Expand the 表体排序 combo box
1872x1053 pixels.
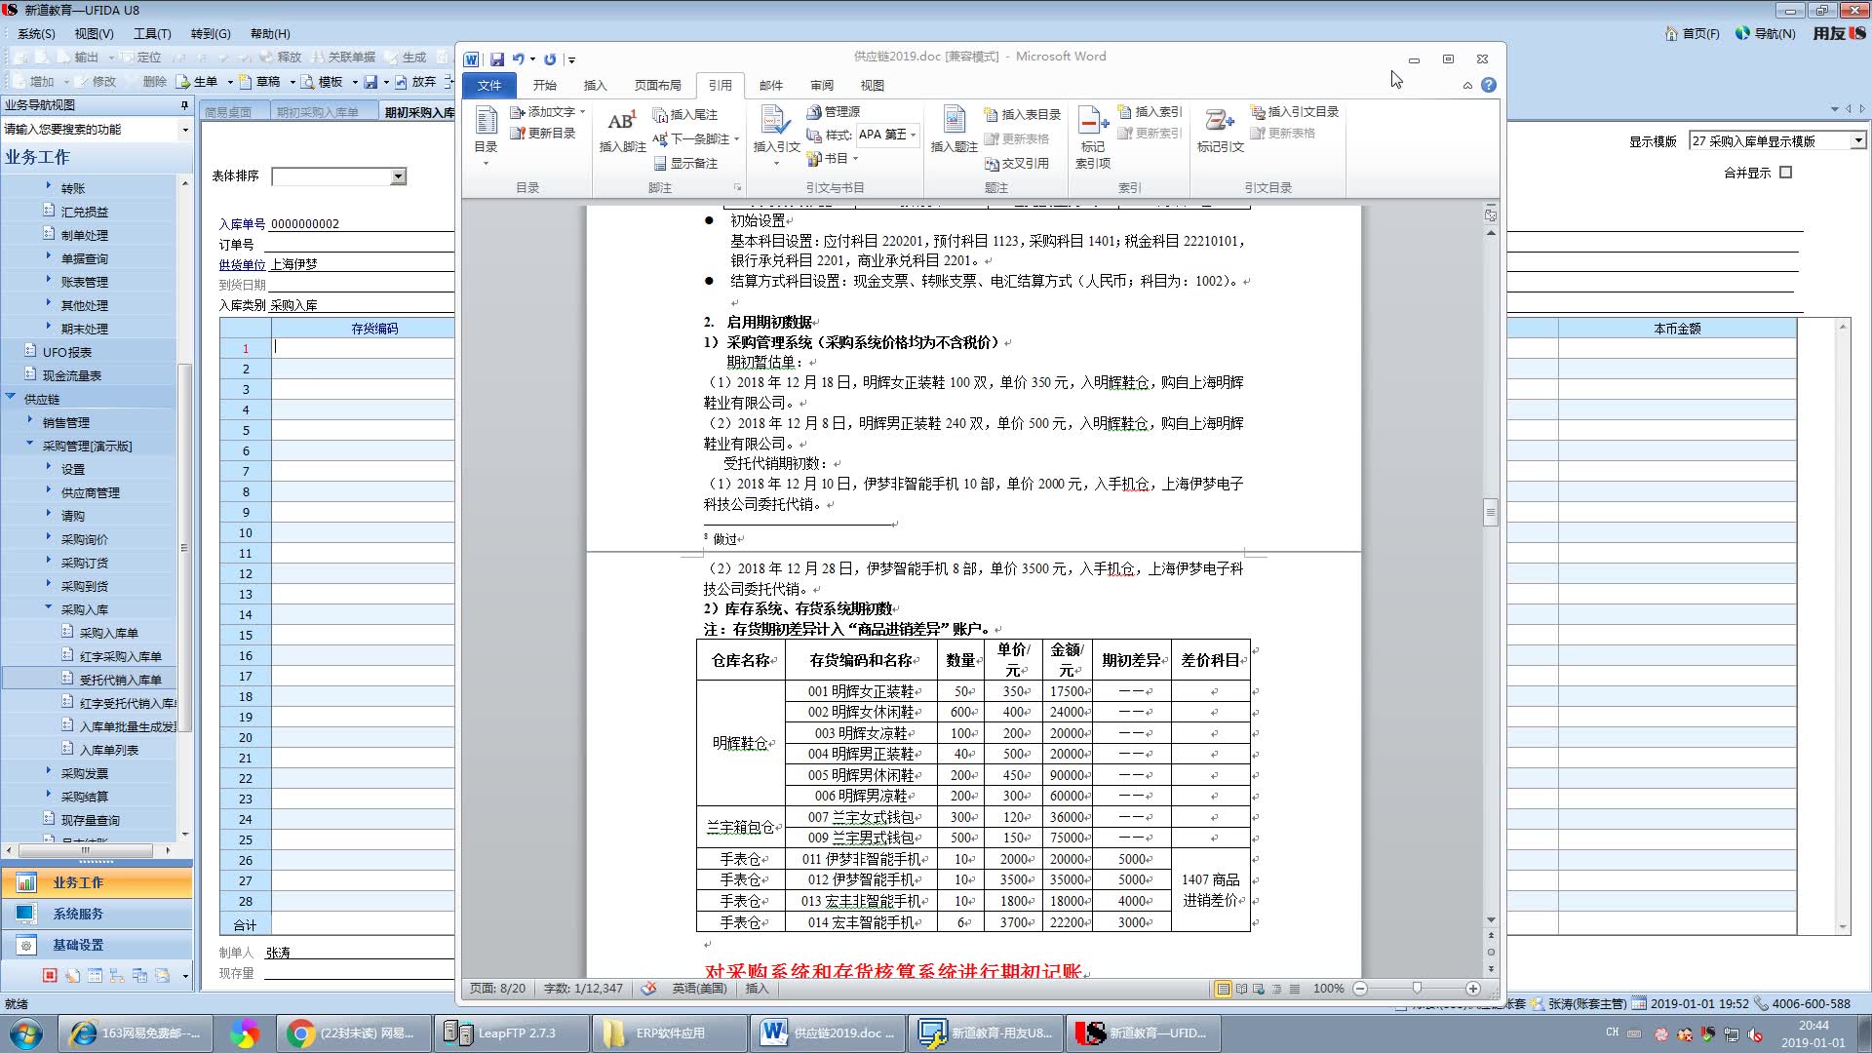pos(398,175)
